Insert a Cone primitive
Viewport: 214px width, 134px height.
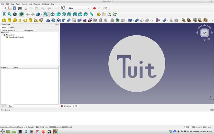point(20,20)
